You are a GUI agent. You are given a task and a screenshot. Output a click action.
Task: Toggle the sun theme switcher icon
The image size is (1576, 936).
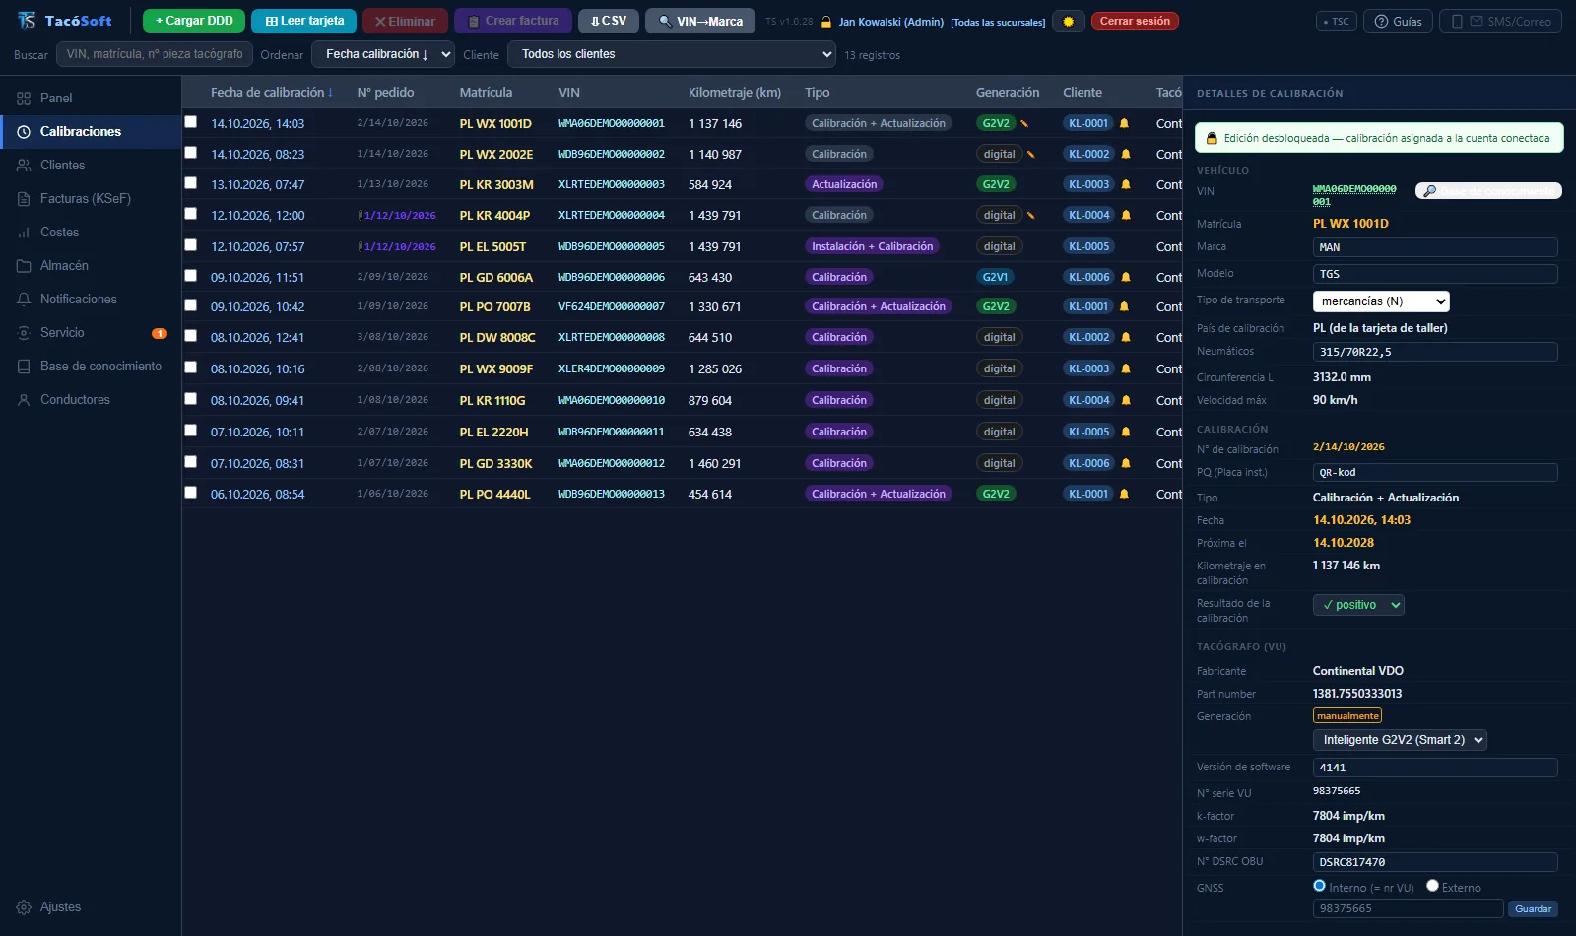(x=1069, y=21)
